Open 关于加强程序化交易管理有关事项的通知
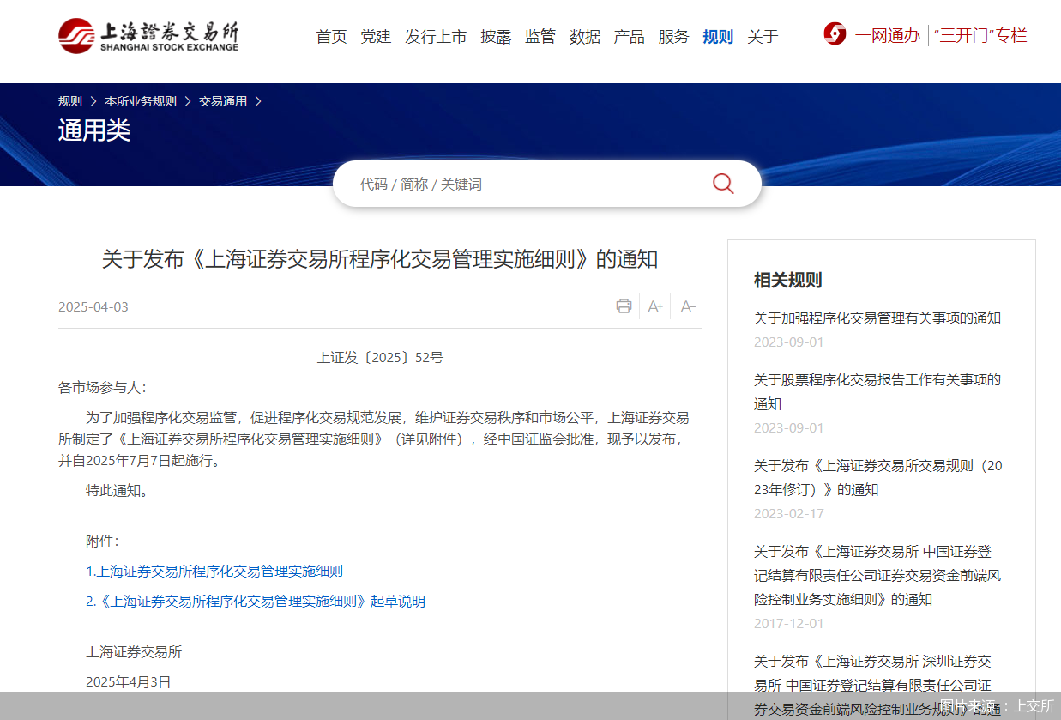 [x=877, y=317]
